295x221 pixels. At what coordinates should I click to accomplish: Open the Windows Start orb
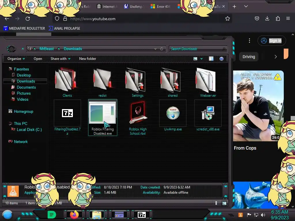coord(7,215)
